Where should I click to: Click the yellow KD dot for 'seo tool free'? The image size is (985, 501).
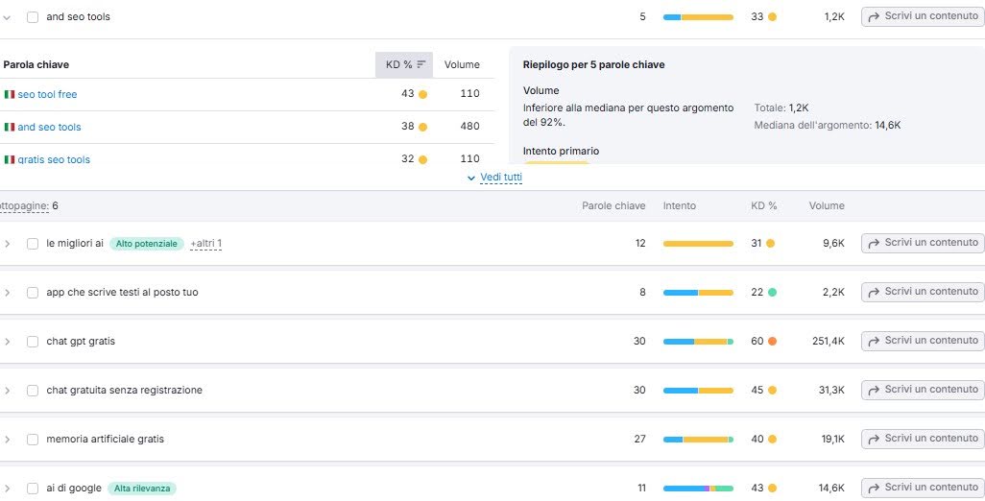pyautogui.click(x=422, y=94)
